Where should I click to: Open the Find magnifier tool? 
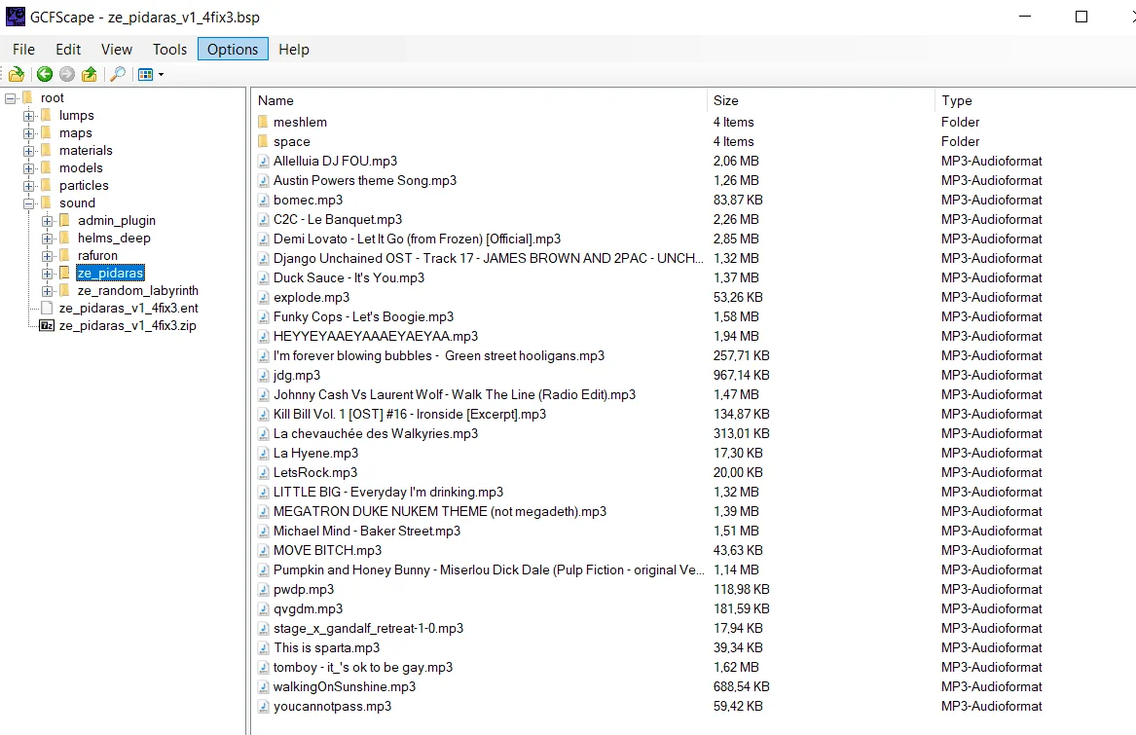click(118, 74)
